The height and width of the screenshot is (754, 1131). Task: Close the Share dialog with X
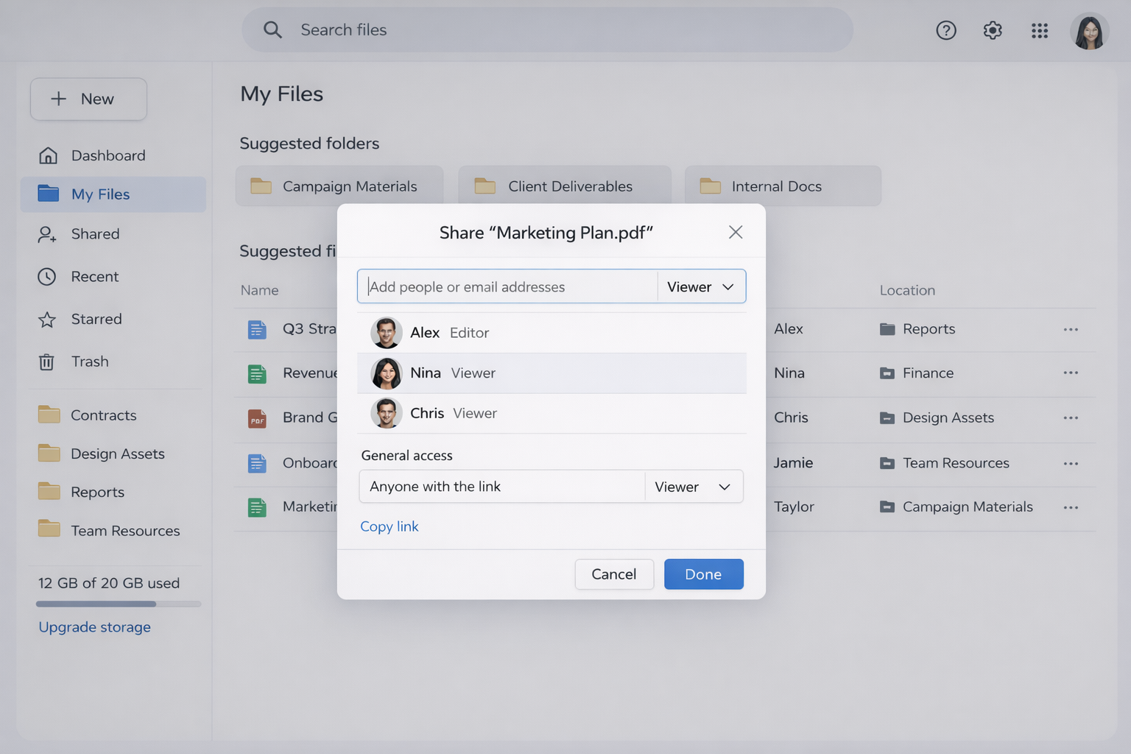(735, 233)
